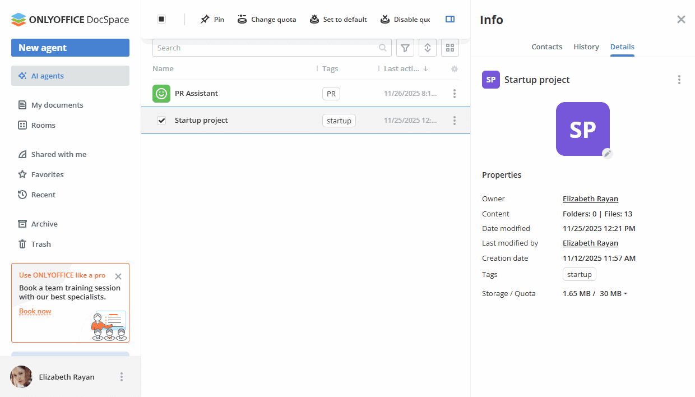This screenshot has width=695, height=397.
Task: Open Startup project options in Info panel
Action: pos(679,80)
